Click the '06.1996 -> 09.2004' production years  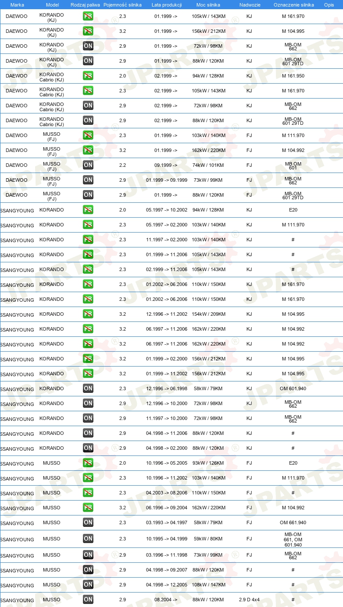167,508
